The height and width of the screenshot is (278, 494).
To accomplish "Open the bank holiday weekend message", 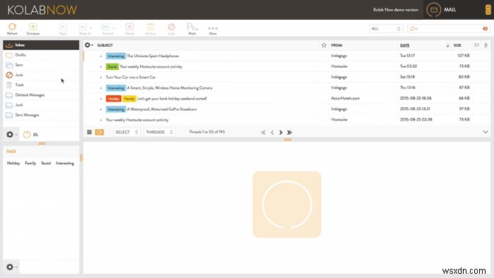I will pyautogui.click(x=172, y=99).
